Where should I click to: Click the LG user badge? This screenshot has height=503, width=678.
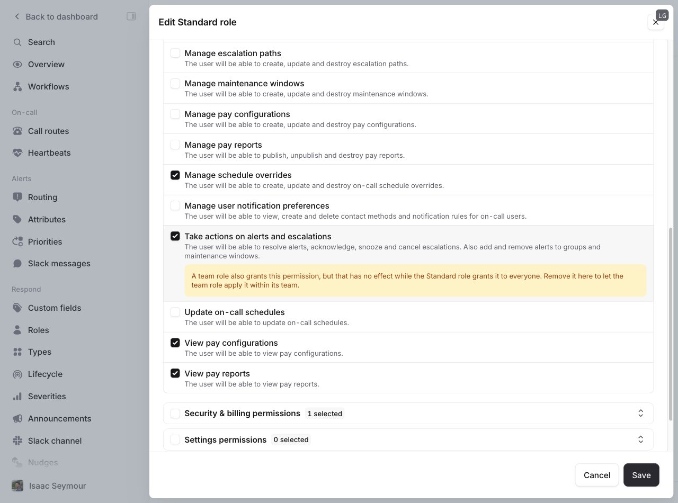(662, 16)
